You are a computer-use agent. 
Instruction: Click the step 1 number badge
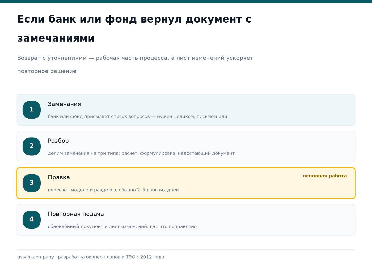click(x=32, y=110)
